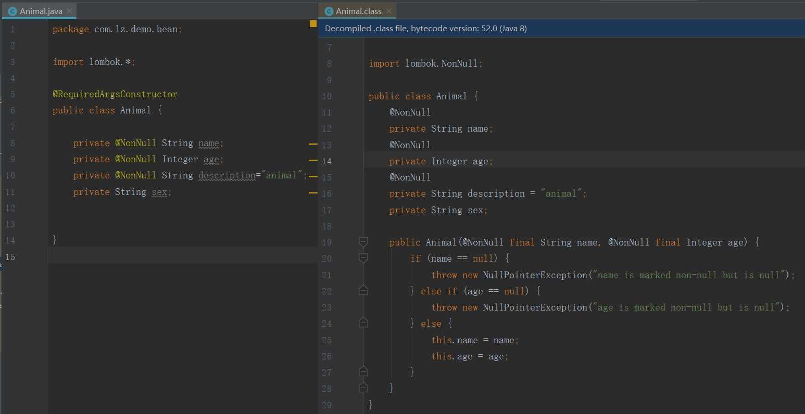Collapse the Animal constructor fold at line 19
Screen dimensions: 805x414
click(x=363, y=242)
